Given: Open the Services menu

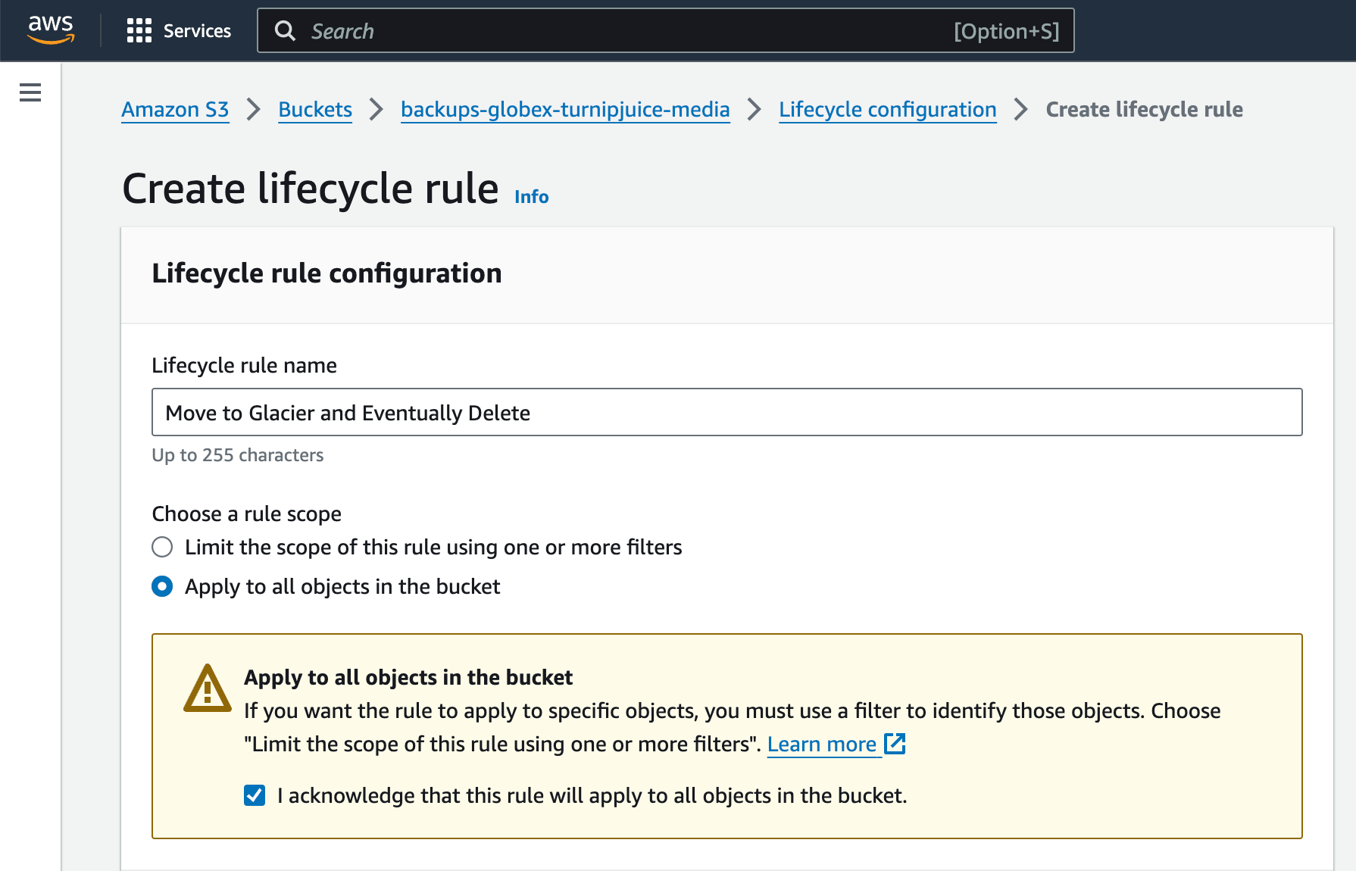Looking at the screenshot, I should click(197, 30).
